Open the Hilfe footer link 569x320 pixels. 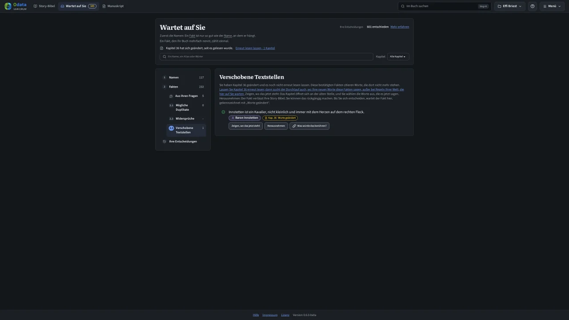(x=256, y=315)
